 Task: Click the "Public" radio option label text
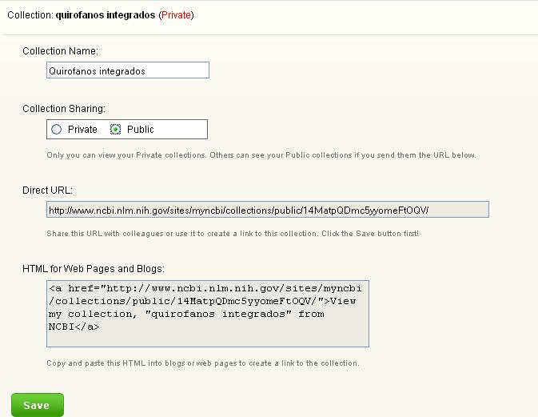141,130
